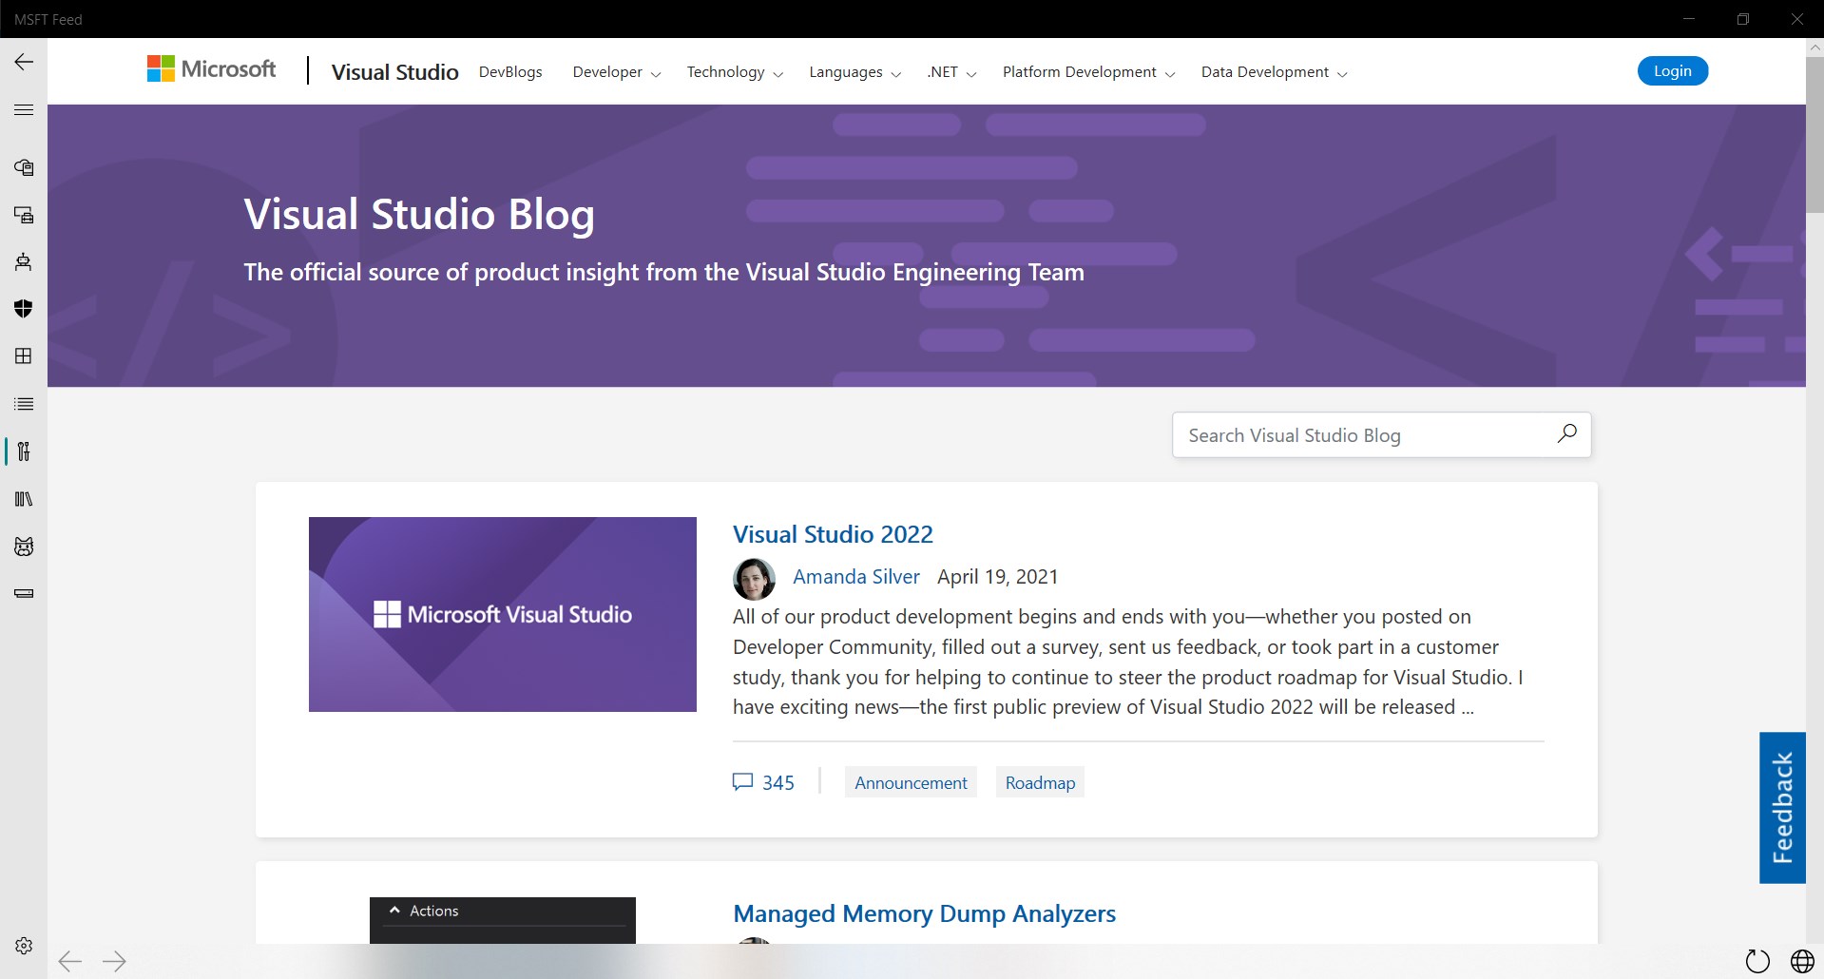
Task: Filter by the Roadmap tag
Action: pyautogui.click(x=1040, y=782)
